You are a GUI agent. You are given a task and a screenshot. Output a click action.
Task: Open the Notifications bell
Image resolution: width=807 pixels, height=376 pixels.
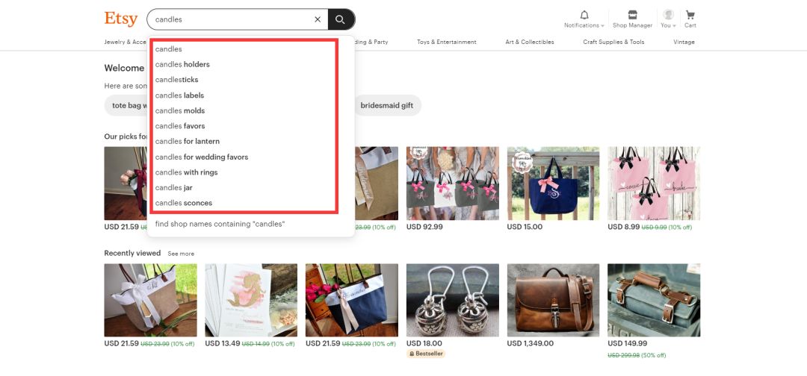(584, 16)
